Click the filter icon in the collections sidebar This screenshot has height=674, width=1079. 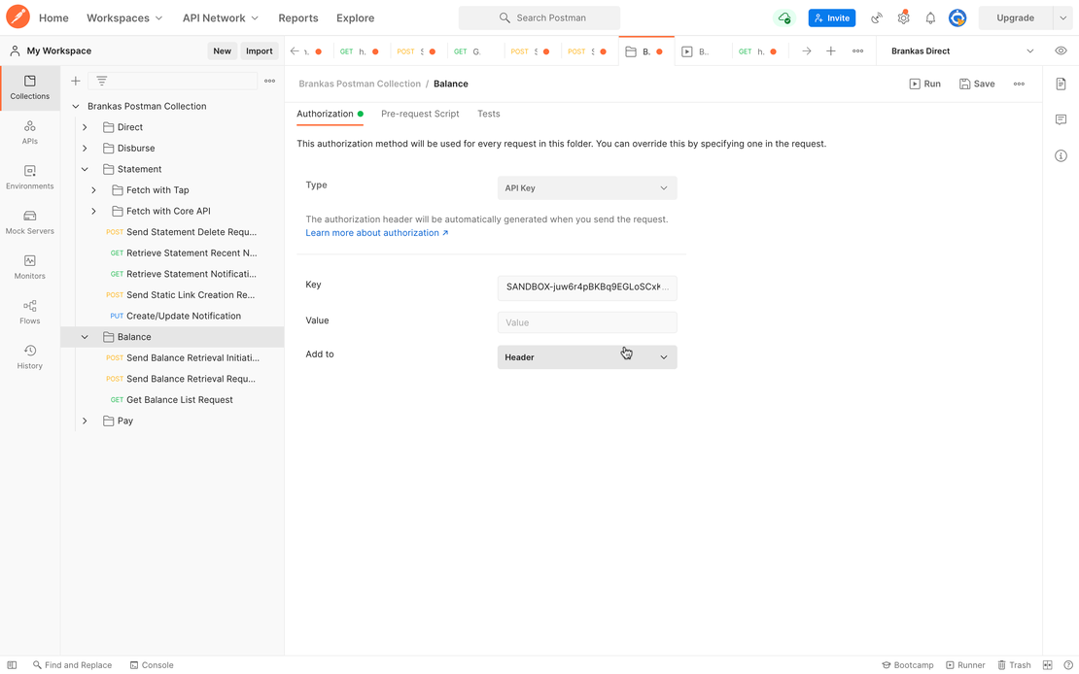(x=102, y=82)
